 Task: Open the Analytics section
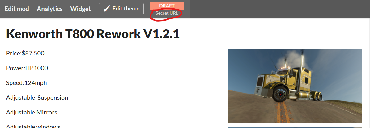pos(49,9)
